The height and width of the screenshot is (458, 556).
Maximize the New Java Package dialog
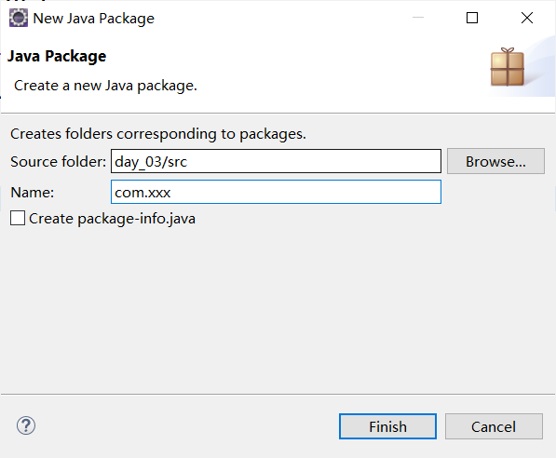tap(472, 18)
